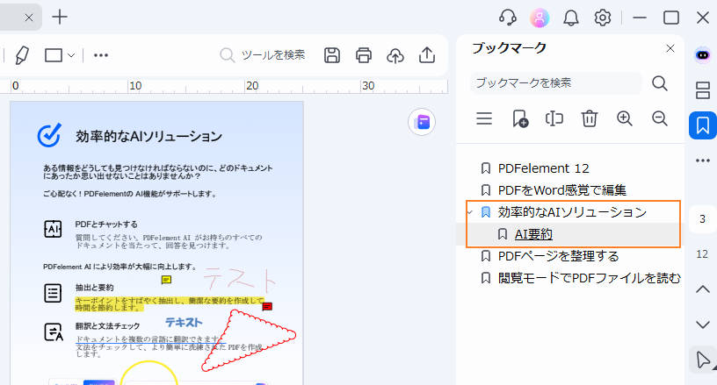Click the red sticky note comment on page
The image size is (717, 385).
pos(267,306)
